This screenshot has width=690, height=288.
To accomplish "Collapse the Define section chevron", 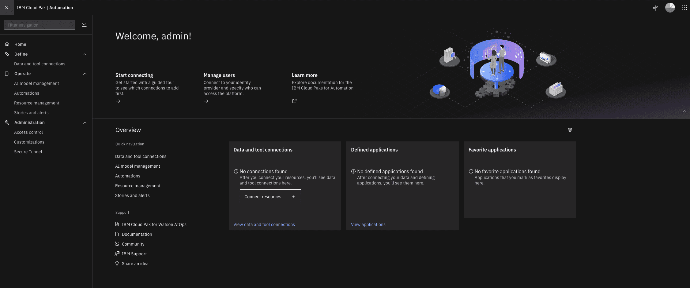I will click(x=85, y=54).
